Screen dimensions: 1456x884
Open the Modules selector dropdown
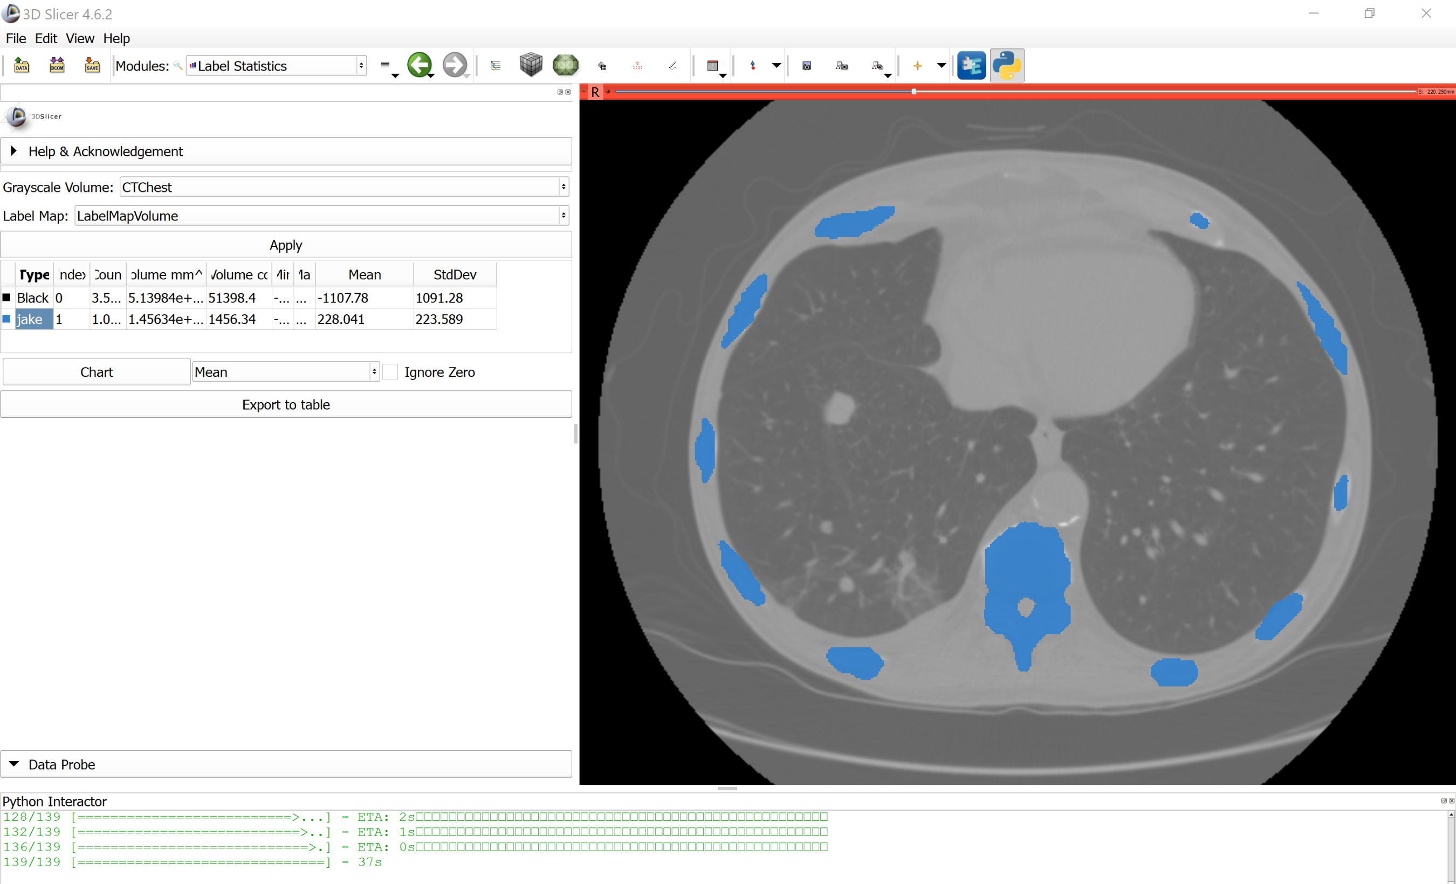tap(276, 66)
